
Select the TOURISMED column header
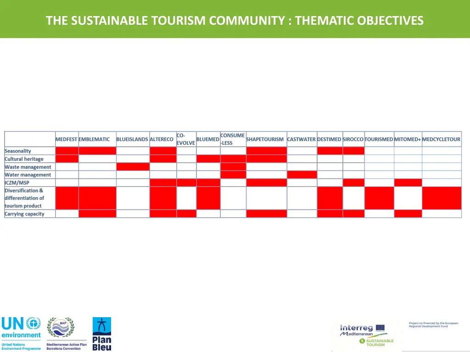point(379,139)
